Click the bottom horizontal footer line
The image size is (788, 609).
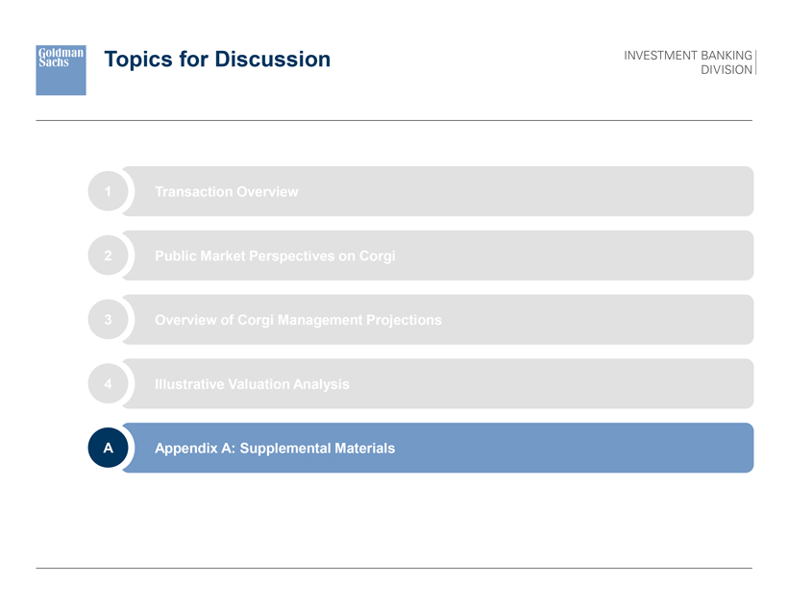click(x=394, y=568)
